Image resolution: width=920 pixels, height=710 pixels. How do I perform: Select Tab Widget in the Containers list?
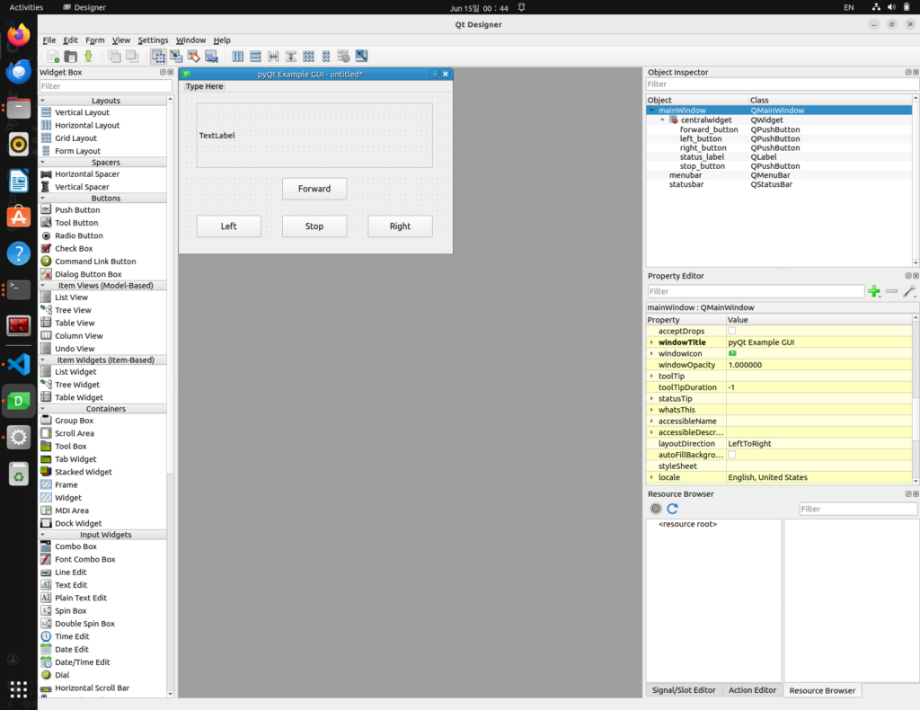[75, 459]
